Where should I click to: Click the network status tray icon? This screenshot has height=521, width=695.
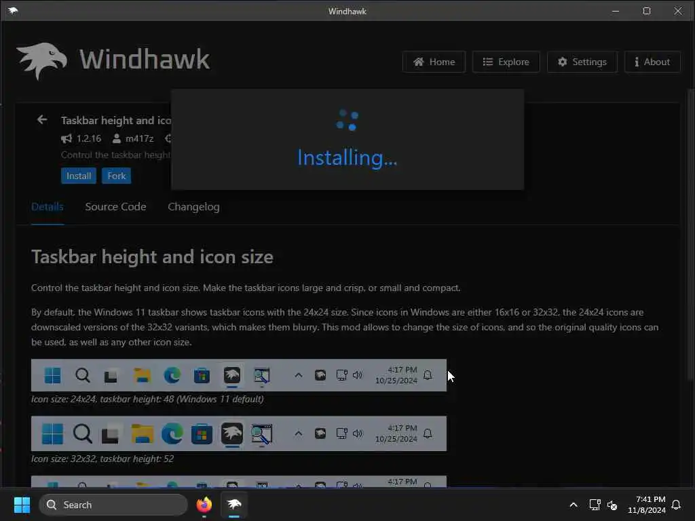coord(595,505)
